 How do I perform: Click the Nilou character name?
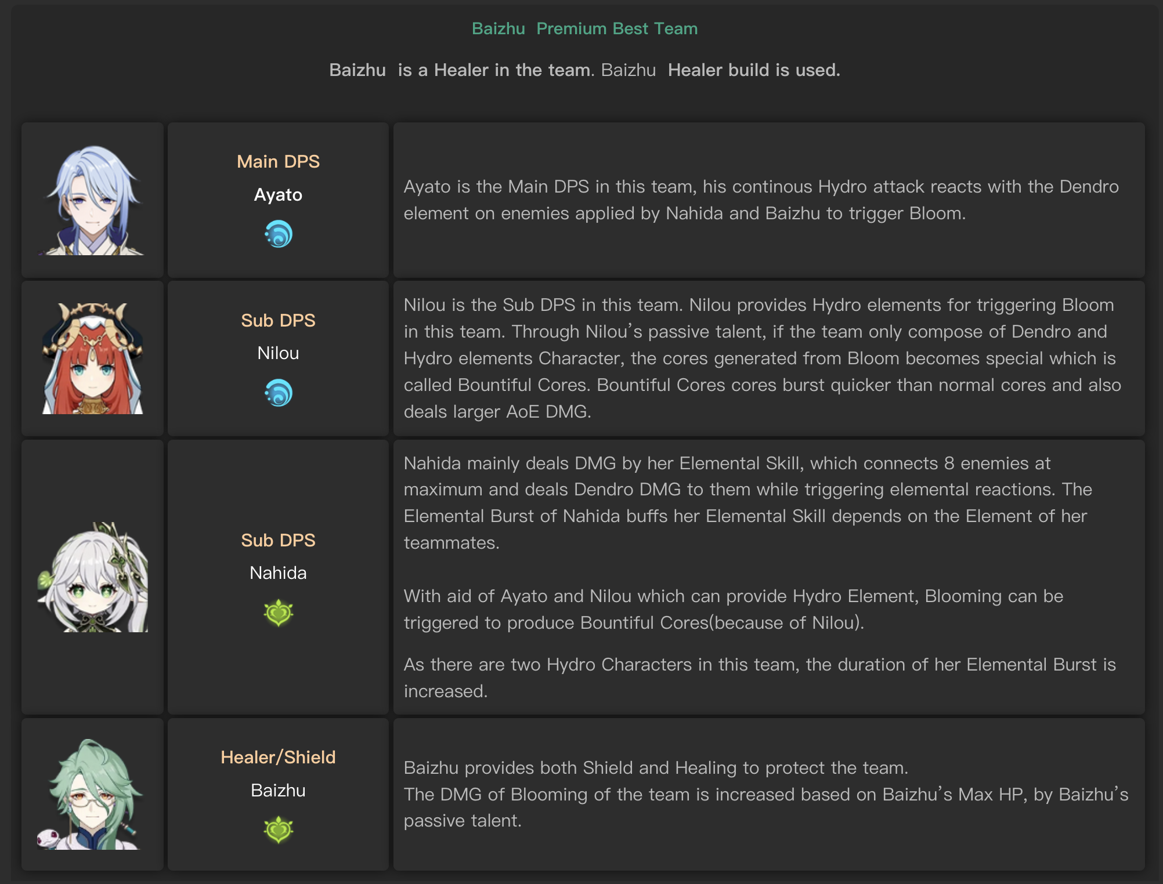click(278, 353)
